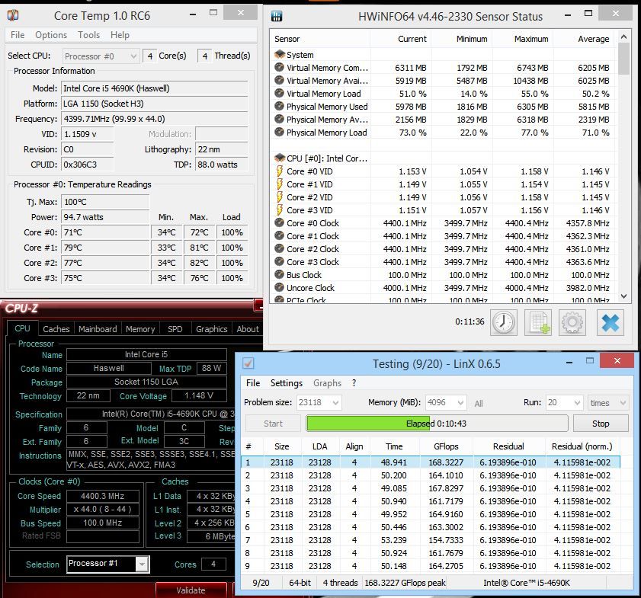The height and width of the screenshot is (598, 641).
Task: Click the Core #0 VID lightning icon
Action: click(x=280, y=171)
